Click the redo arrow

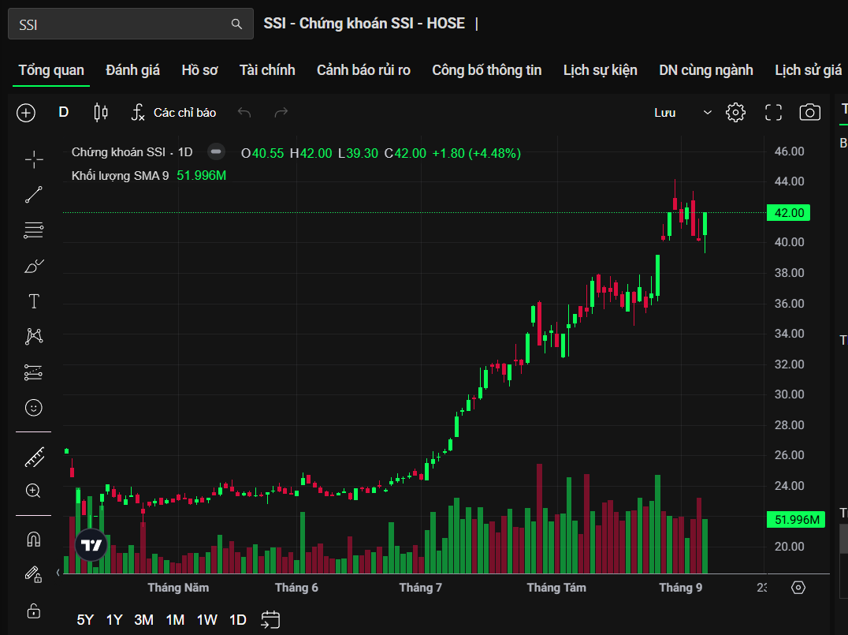pos(281,113)
